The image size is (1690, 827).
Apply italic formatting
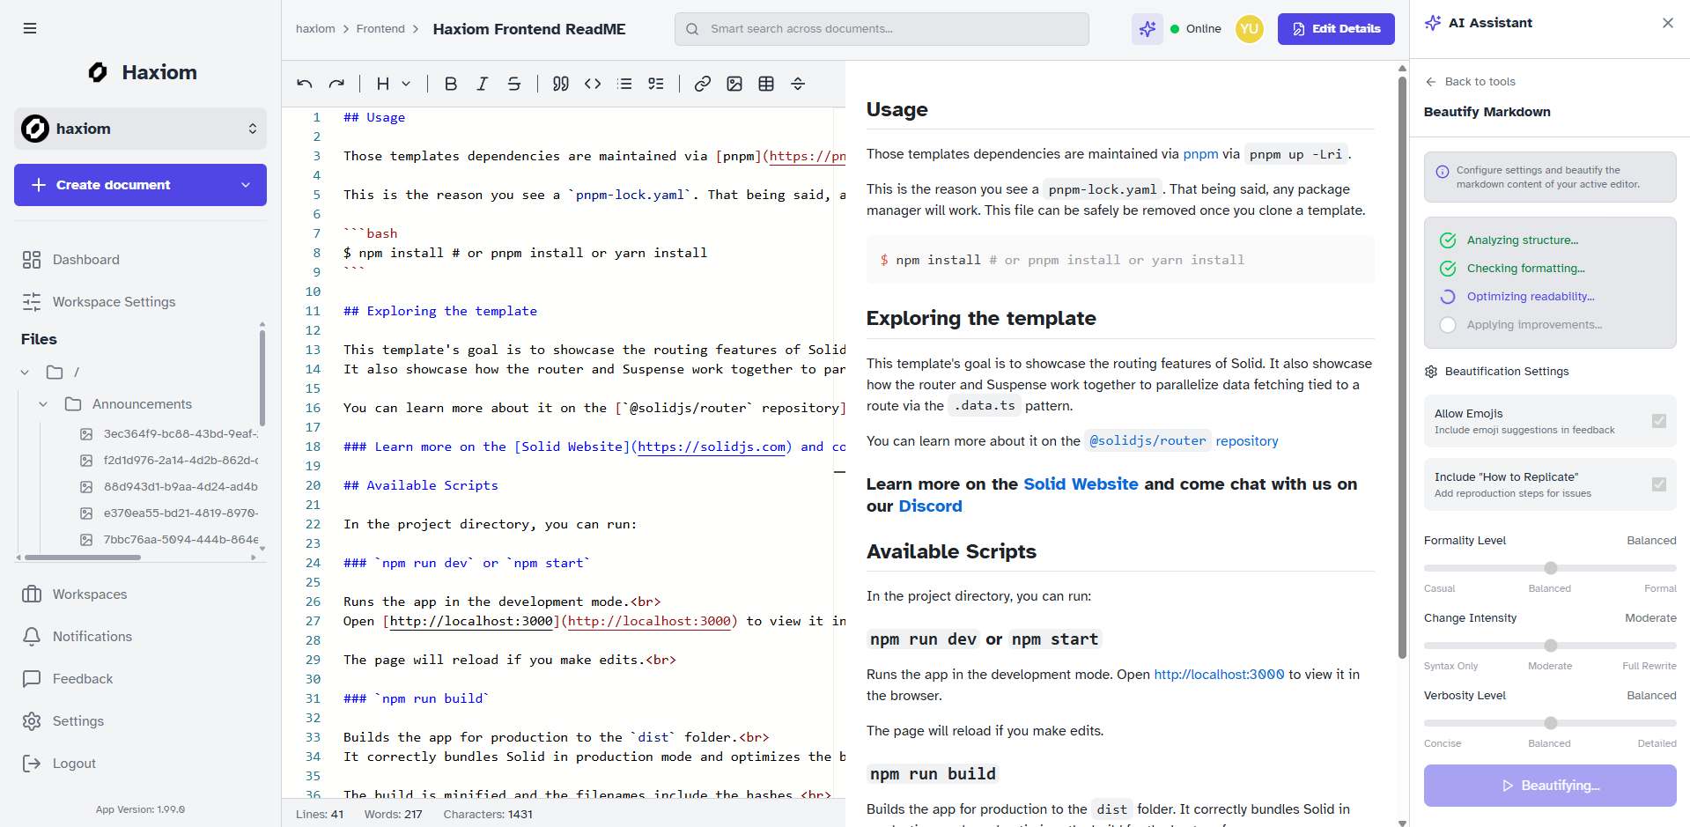click(x=483, y=84)
